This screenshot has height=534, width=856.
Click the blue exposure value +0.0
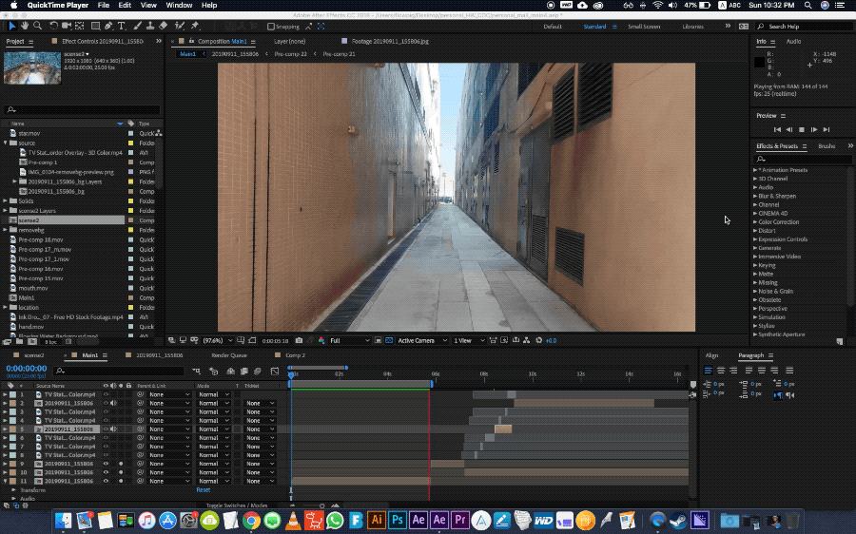[x=550, y=340]
